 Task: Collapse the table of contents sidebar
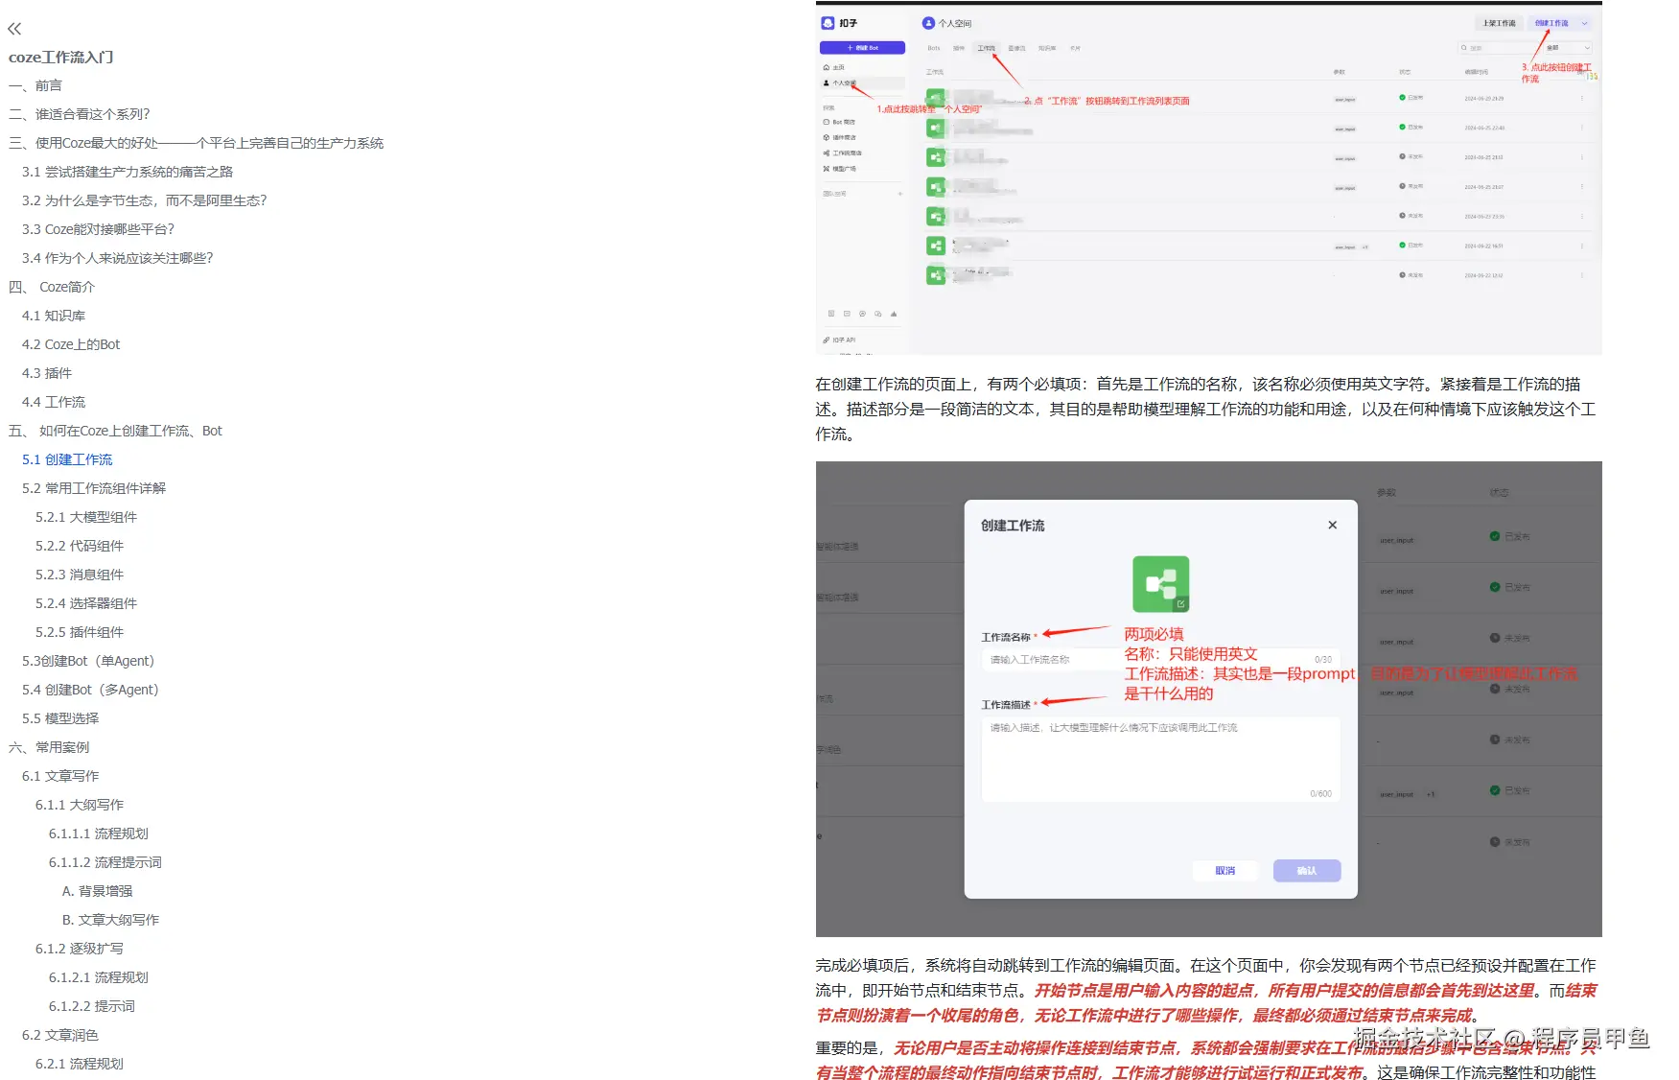point(14,29)
